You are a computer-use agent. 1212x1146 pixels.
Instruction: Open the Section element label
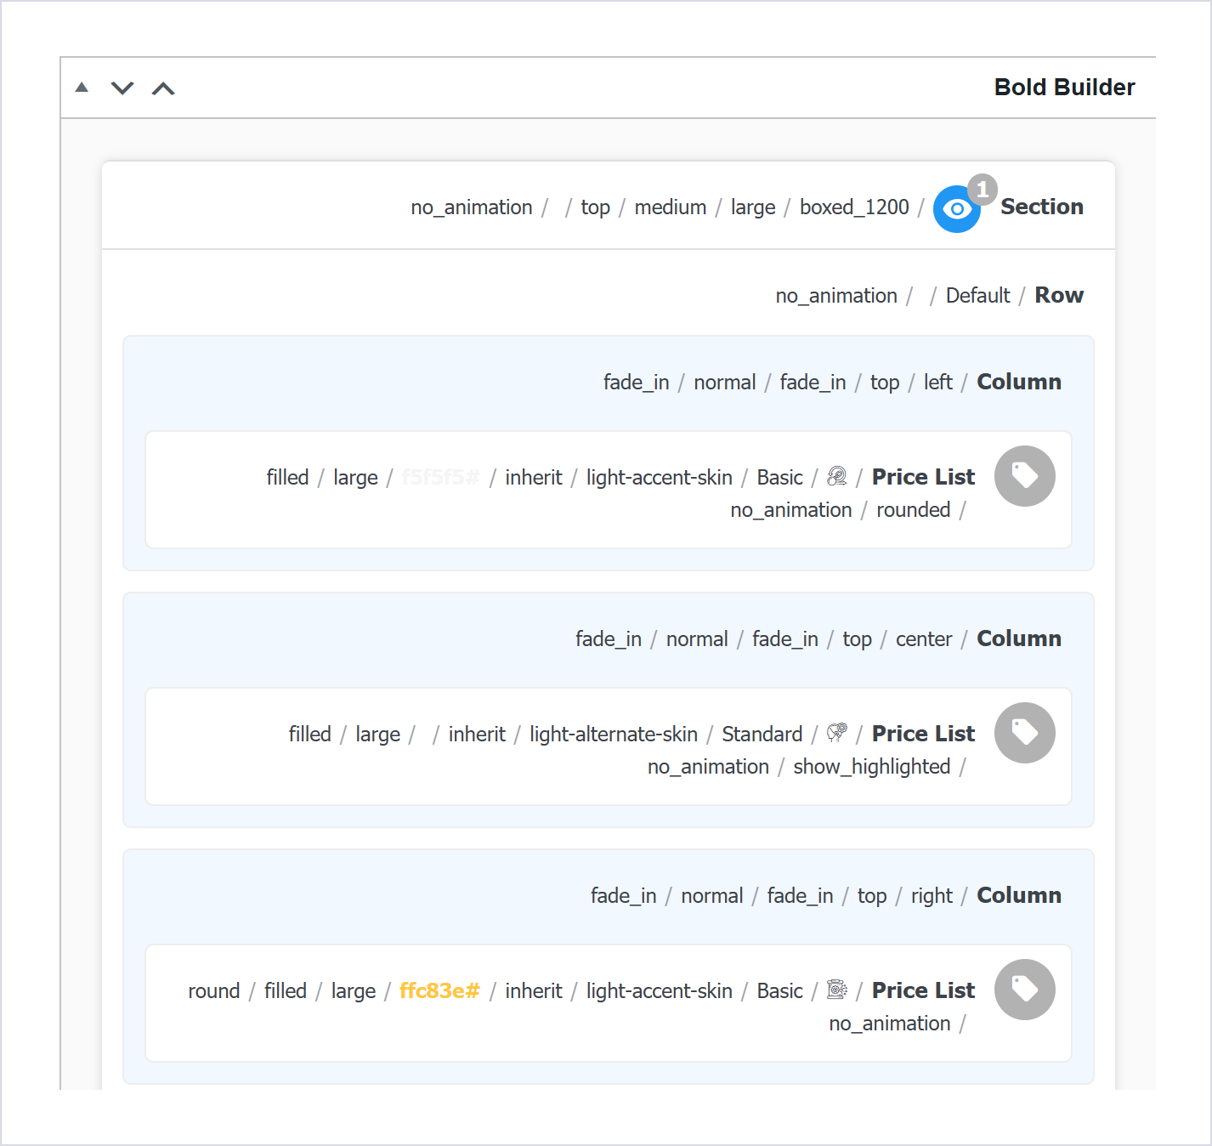tap(1042, 207)
